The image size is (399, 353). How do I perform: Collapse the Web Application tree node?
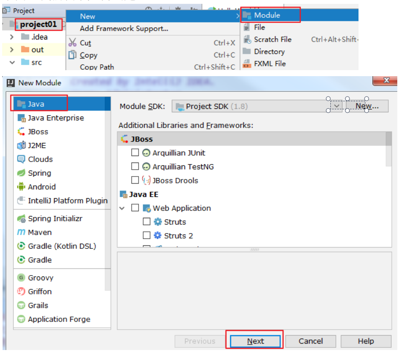point(122,208)
